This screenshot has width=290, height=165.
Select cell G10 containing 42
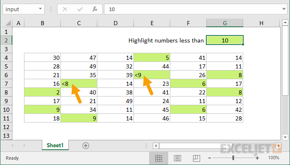(x=225, y=110)
